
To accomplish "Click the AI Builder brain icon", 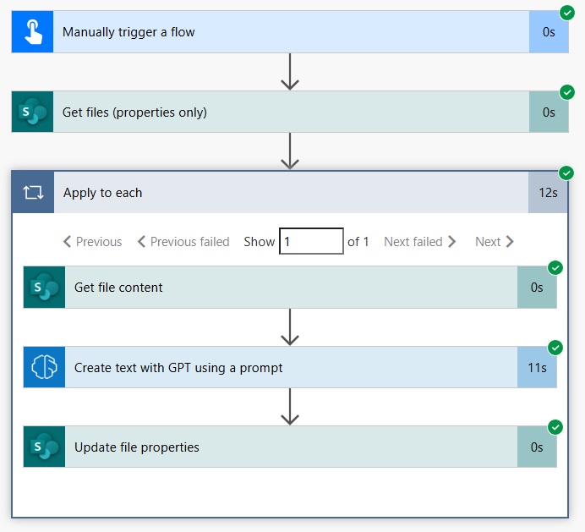I will [x=45, y=367].
